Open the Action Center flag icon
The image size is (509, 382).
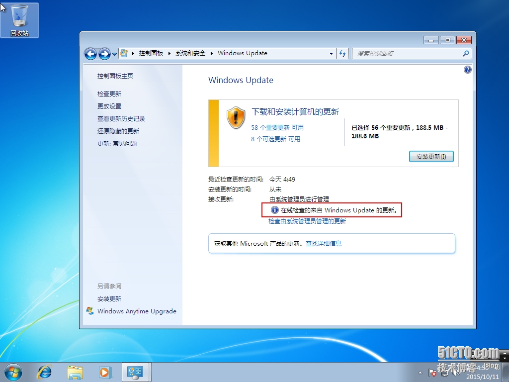tap(432, 373)
